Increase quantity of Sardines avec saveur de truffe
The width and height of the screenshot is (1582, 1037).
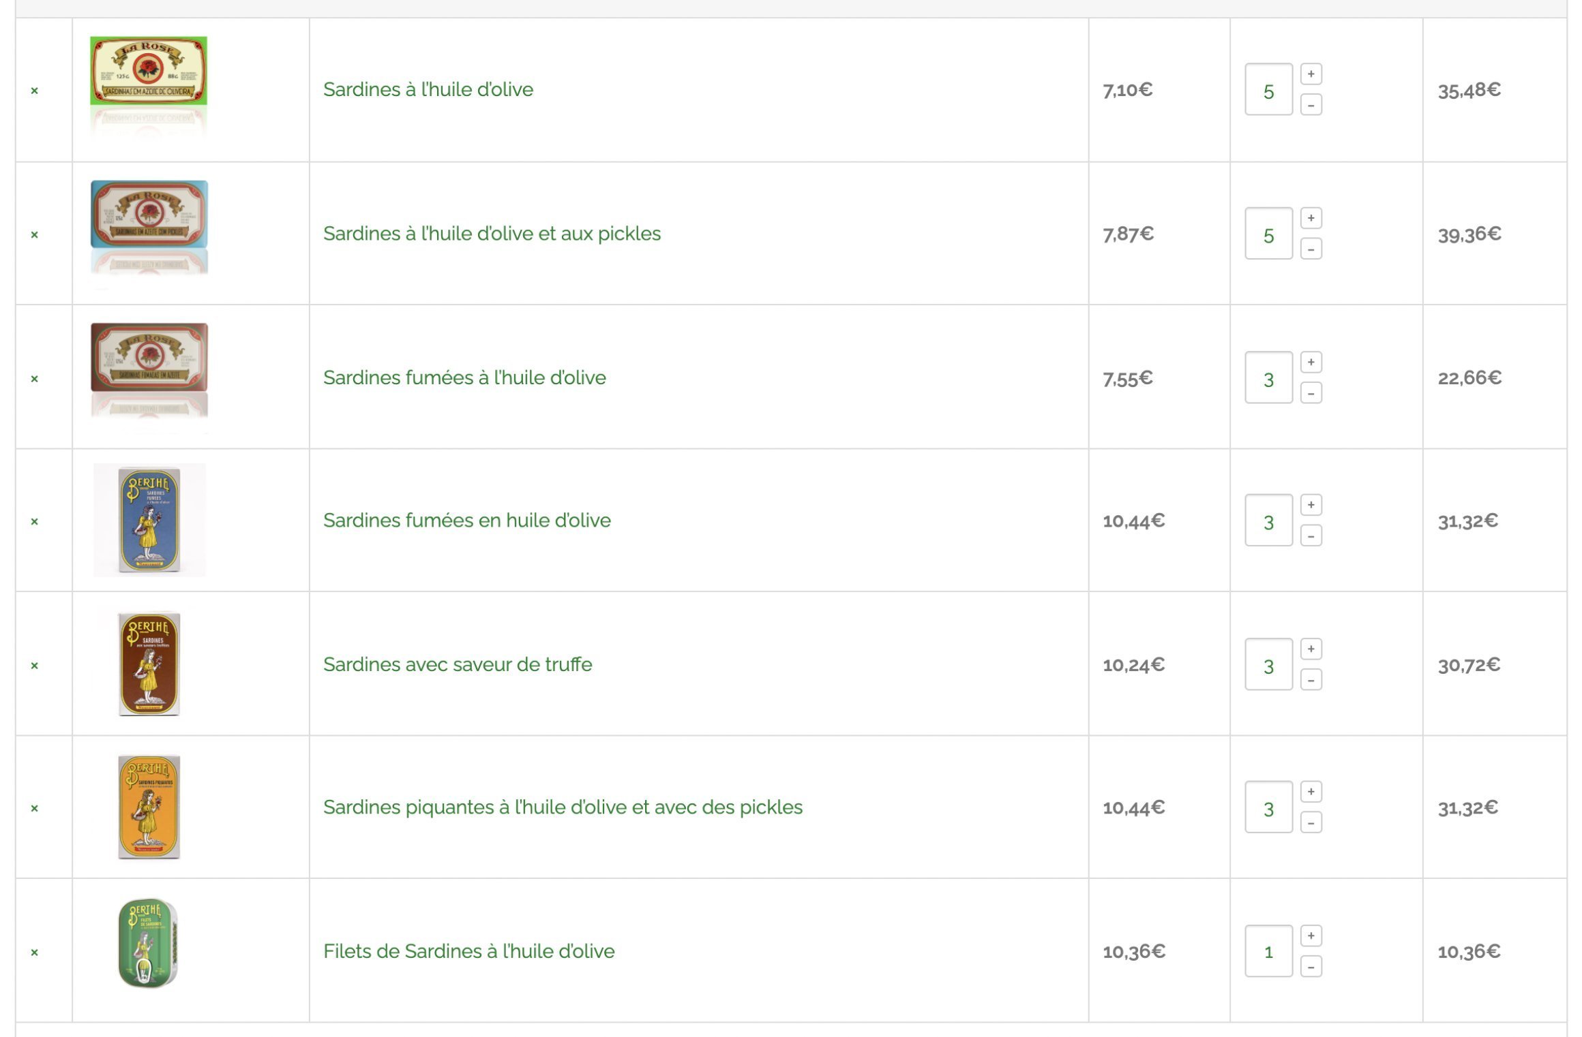click(1311, 649)
